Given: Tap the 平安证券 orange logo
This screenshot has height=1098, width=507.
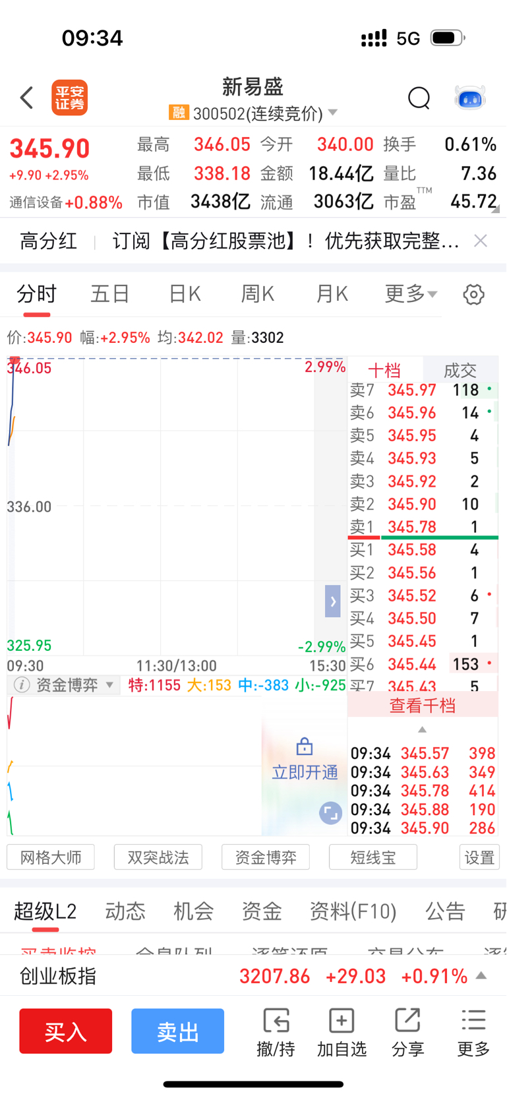Looking at the screenshot, I should point(69,98).
